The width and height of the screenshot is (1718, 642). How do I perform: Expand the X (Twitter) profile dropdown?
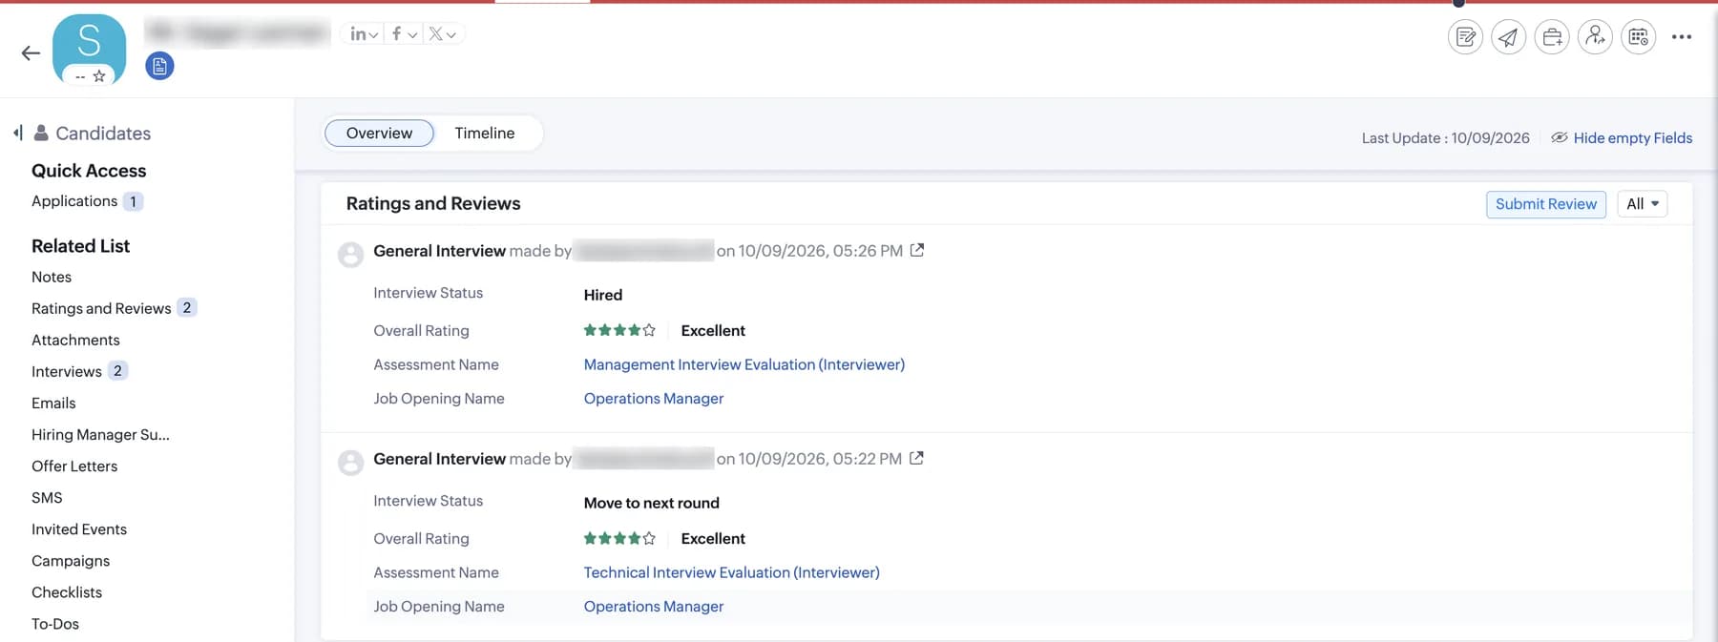(442, 34)
